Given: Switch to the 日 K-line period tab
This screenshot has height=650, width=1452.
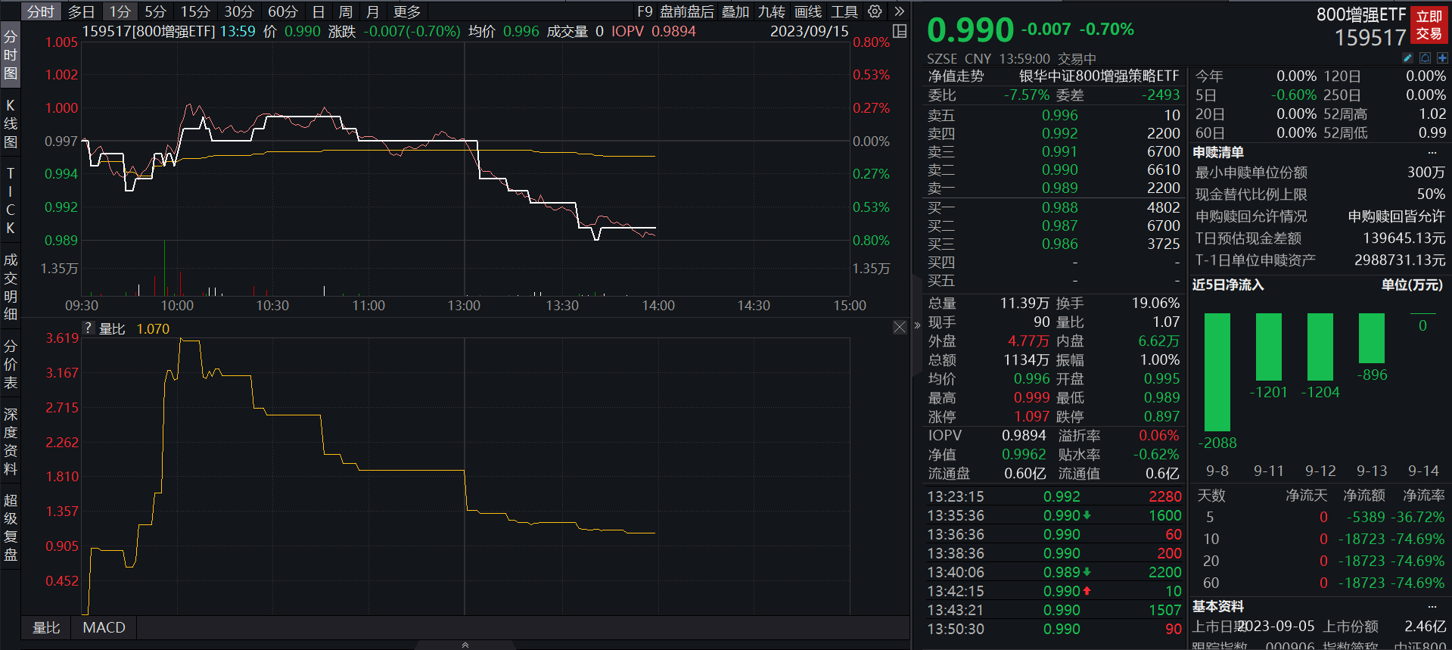Looking at the screenshot, I should [319, 11].
